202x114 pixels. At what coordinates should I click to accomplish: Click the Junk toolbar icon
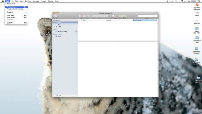[87, 16]
